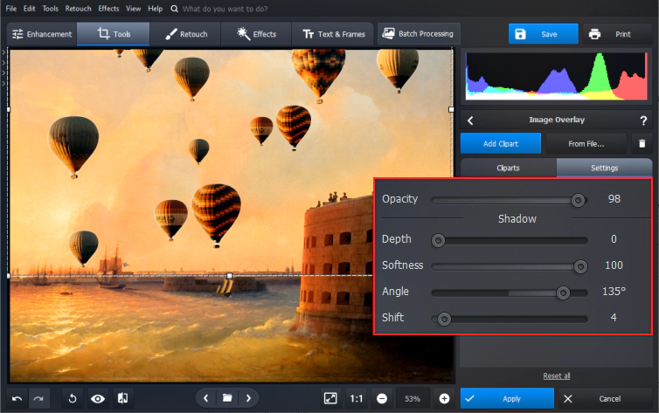Go to the next image arrow
The height and width of the screenshot is (413, 659).
coord(248,398)
